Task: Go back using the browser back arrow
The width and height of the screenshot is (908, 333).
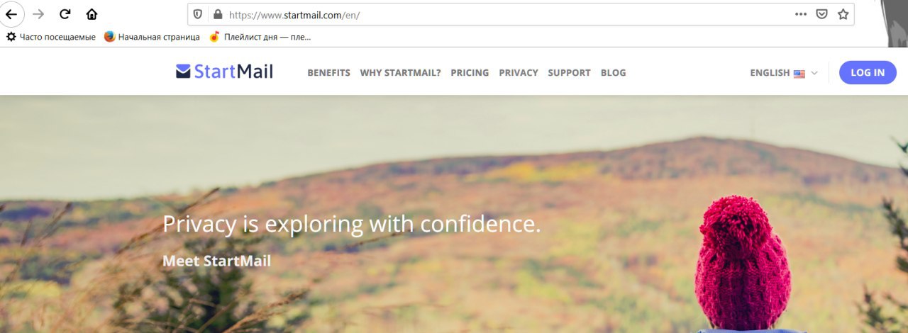Action: (x=12, y=14)
